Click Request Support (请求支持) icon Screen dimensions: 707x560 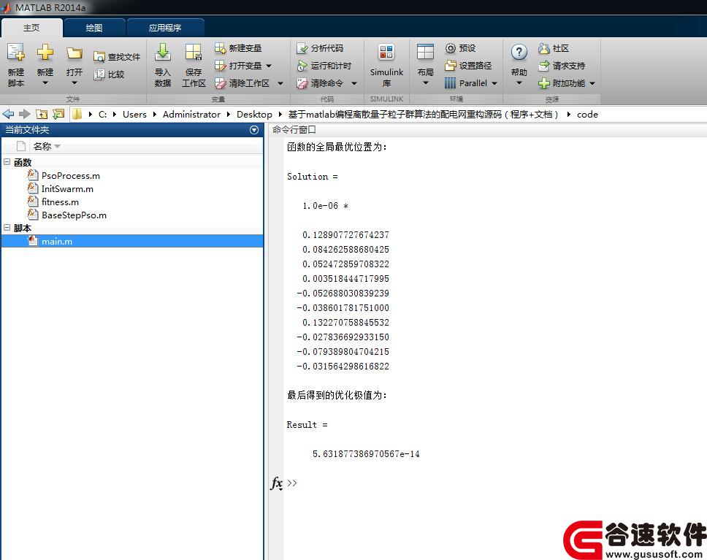[x=544, y=66]
